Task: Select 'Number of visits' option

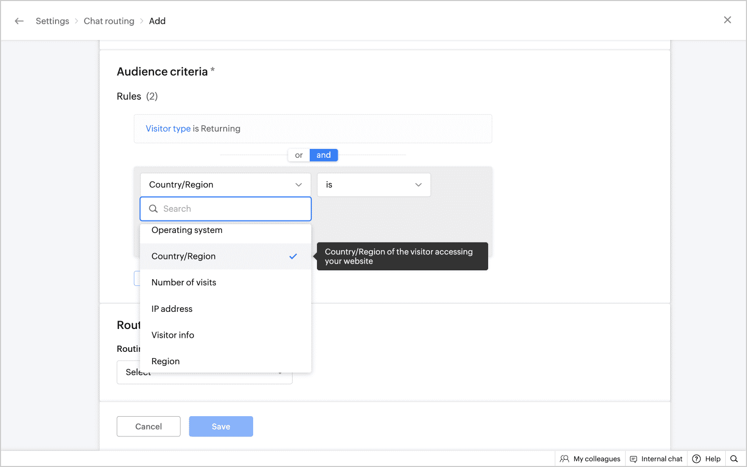Action: pyautogui.click(x=184, y=283)
